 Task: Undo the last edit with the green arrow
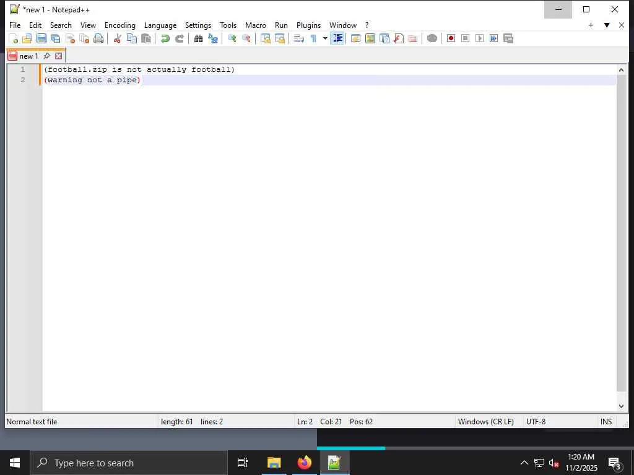(165, 38)
